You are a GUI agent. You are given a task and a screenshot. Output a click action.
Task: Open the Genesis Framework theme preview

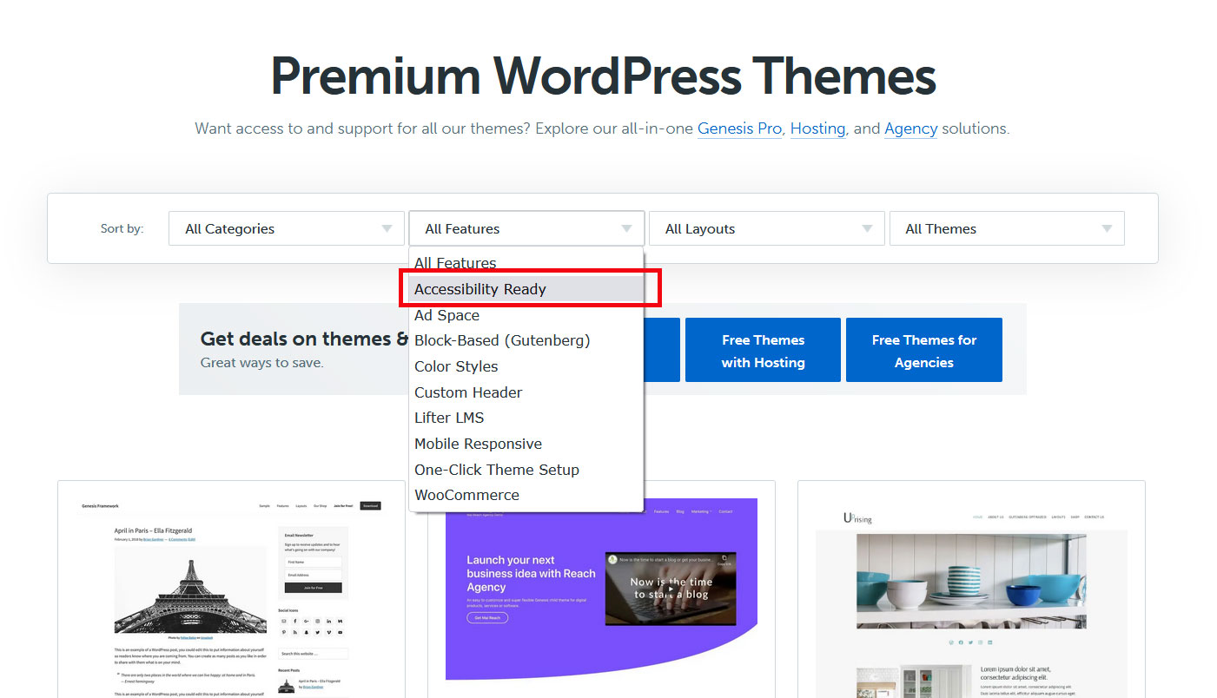click(x=231, y=589)
